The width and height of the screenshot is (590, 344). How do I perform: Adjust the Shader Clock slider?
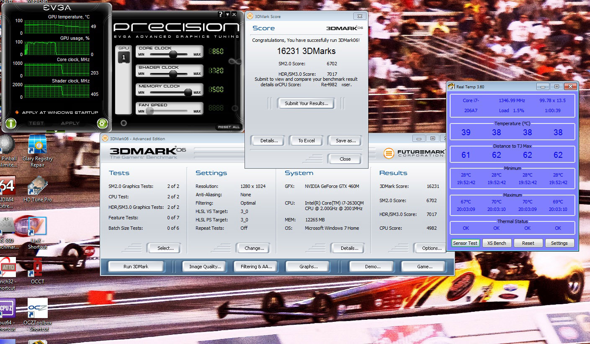point(173,74)
